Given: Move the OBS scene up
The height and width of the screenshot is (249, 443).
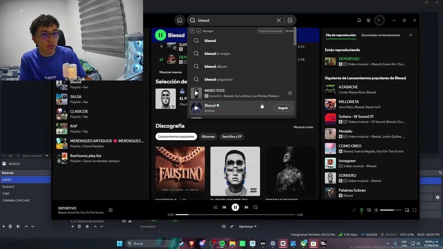Looking at the screenshot, I should click(x=26, y=227).
